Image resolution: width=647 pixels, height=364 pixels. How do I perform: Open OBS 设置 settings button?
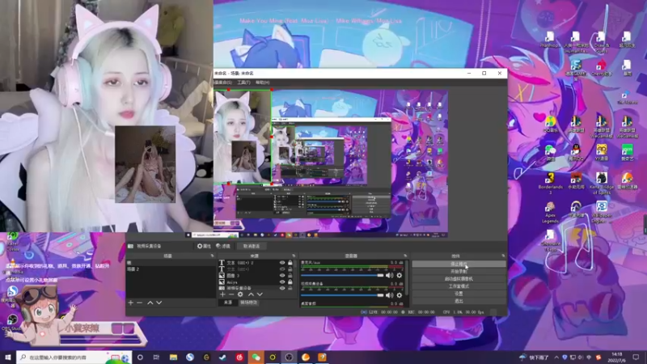point(459,294)
